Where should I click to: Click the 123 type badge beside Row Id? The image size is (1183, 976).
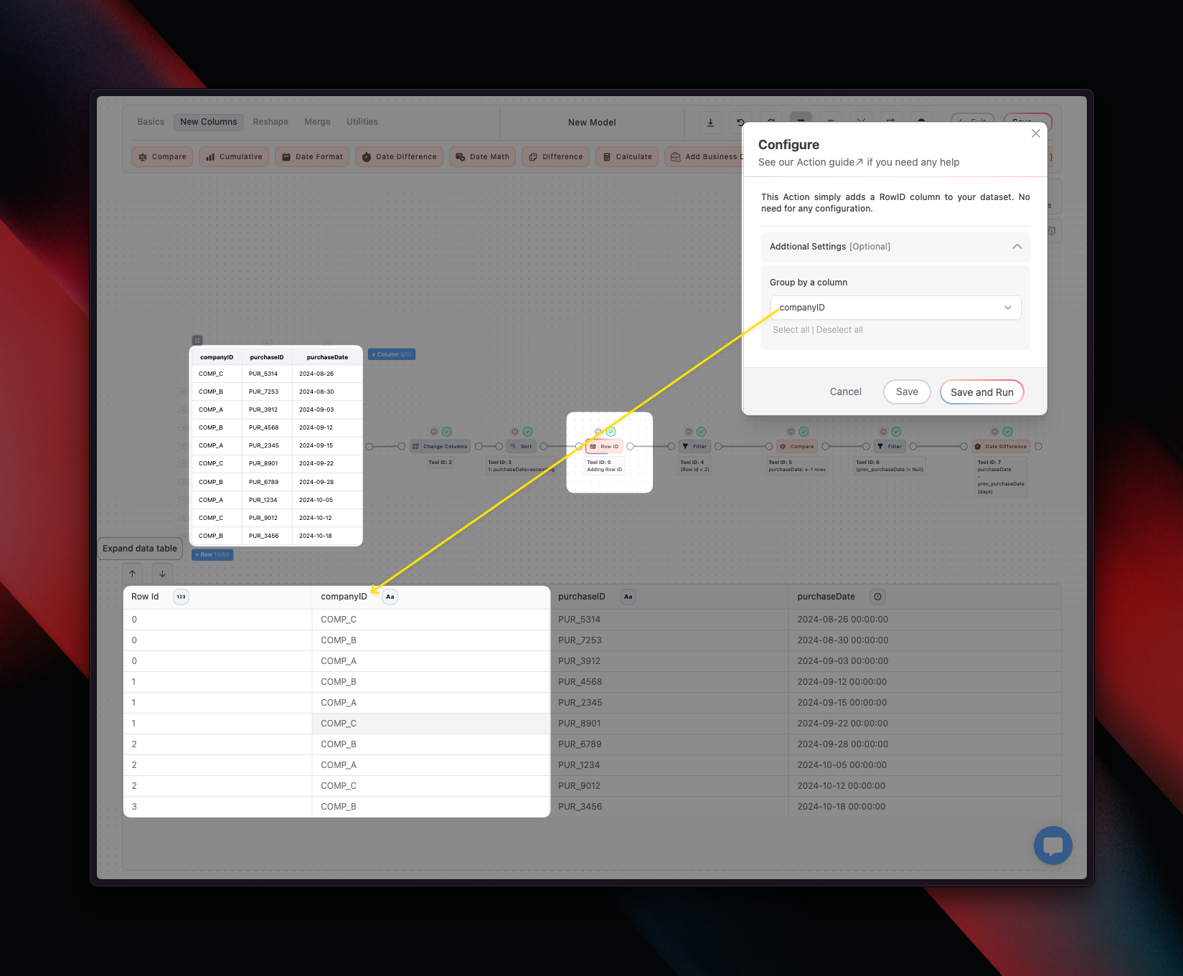pos(182,597)
